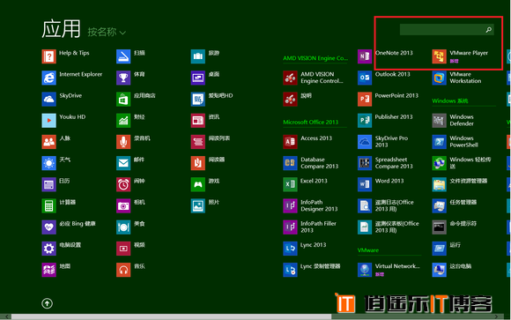
Task: Launch AMD VISION Engine Control Center
Action: [x=313, y=78]
